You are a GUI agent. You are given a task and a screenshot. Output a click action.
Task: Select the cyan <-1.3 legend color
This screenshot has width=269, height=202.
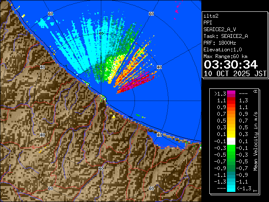(x=231, y=189)
